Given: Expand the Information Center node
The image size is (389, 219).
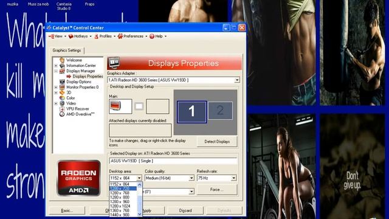Looking at the screenshot, I should (56, 66).
